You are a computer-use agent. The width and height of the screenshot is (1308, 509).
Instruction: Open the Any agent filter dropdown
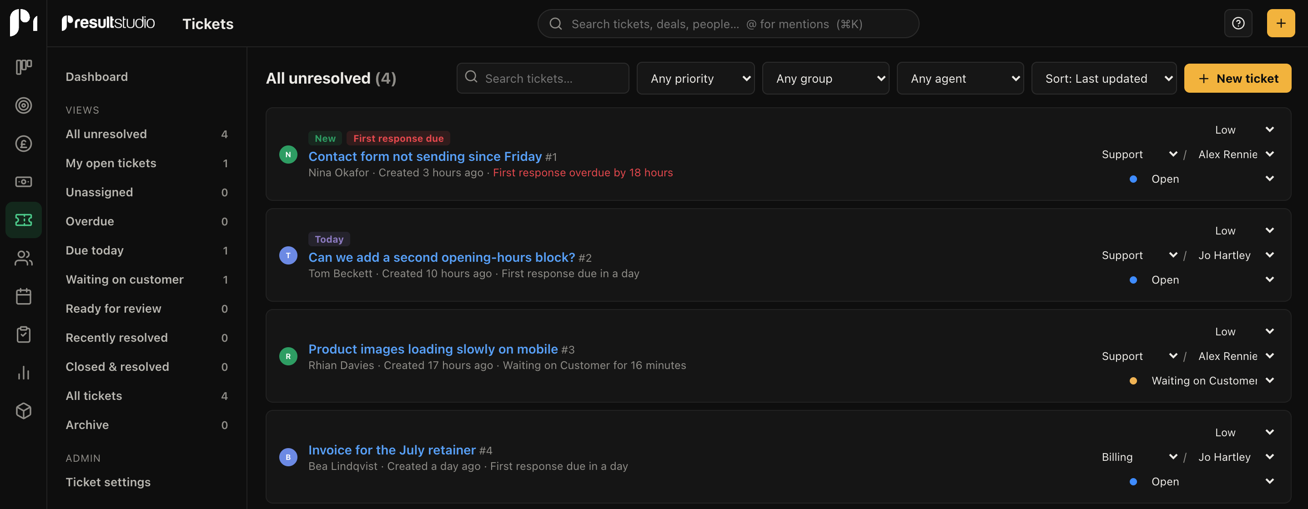point(960,79)
